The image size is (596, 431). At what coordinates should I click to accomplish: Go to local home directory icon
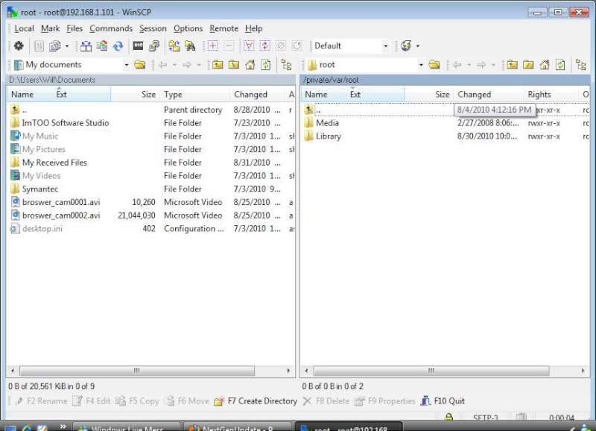(250, 65)
